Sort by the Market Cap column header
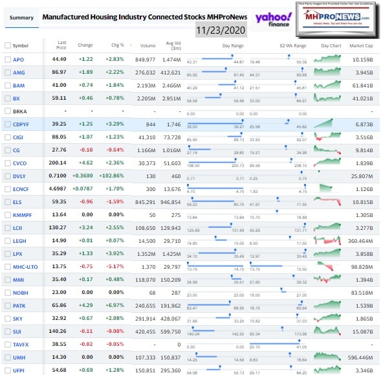Screen dimensions: 381x375 361,45
